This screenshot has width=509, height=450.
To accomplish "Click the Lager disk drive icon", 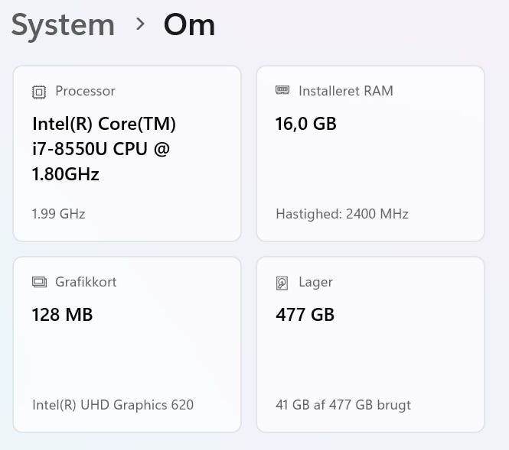I will click(282, 283).
